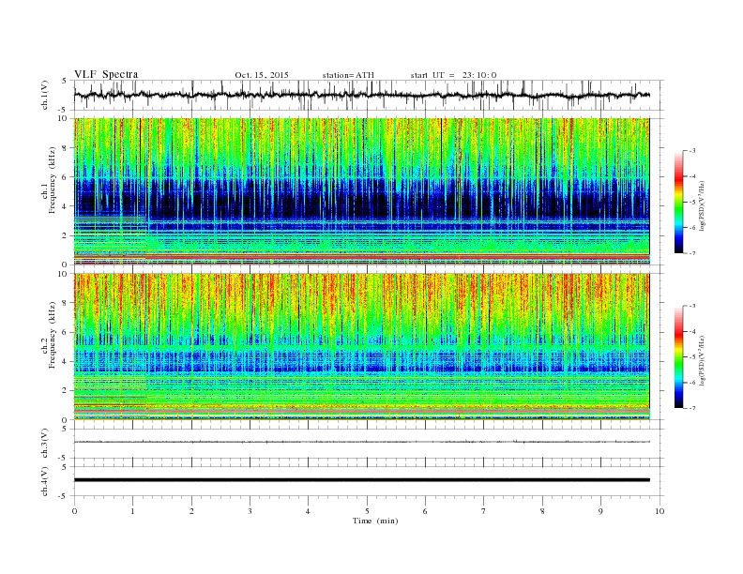Click the "start UT = 23:10:0" text

tap(453, 75)
